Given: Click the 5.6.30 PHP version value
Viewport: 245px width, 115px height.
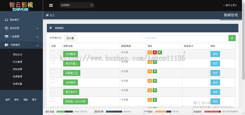Looking at the screenshot, I should [175, 111].
